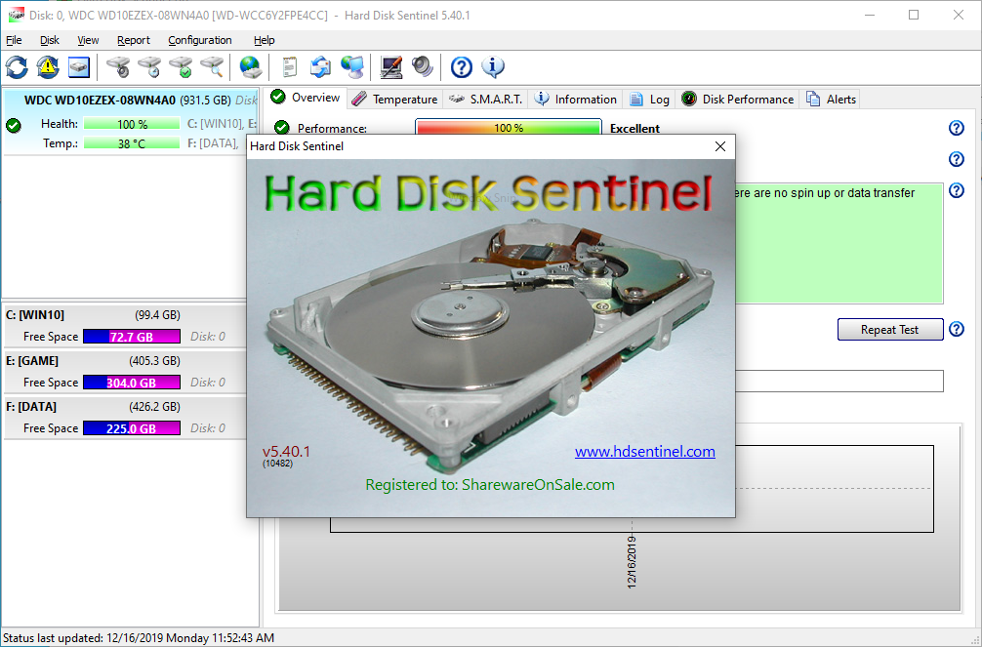Image resolution: width=982 pixels, height=647 pixels.
Task: Click the 12/16/2019 date label on the graph
Action: (x=632, y=560)
